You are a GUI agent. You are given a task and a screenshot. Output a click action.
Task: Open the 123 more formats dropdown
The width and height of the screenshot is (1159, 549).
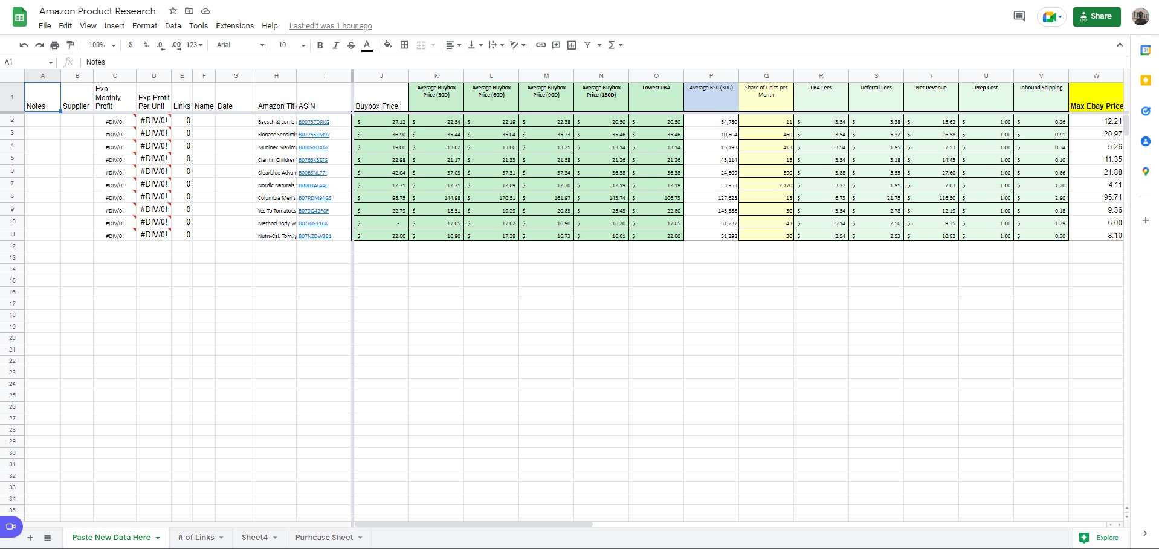coord(194,45)
